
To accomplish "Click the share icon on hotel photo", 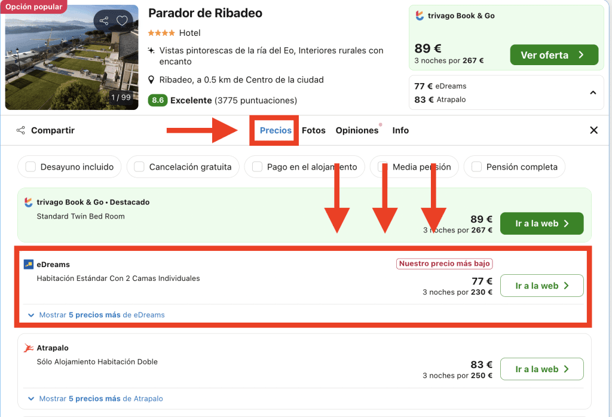I will (105, 21).
